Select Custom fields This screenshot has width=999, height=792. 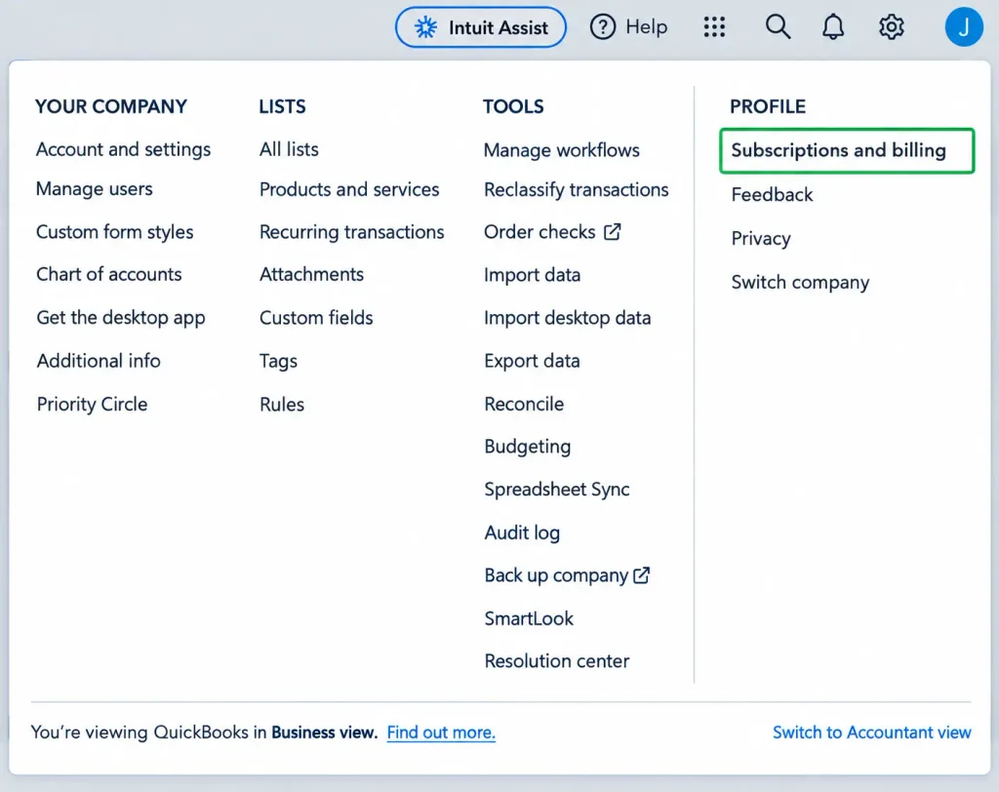[316, 317]
